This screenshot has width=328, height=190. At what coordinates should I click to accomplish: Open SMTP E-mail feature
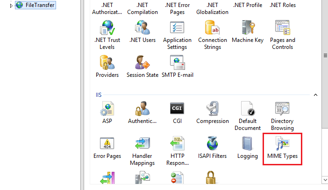click(x=178, y=66)
